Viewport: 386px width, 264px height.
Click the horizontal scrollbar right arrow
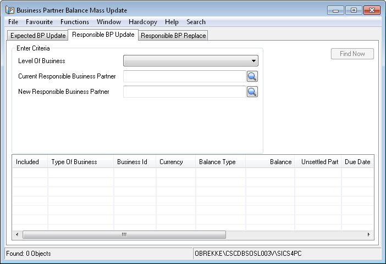tap(368, 234)
